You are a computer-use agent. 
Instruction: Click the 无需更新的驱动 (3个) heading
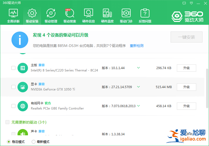29,122
